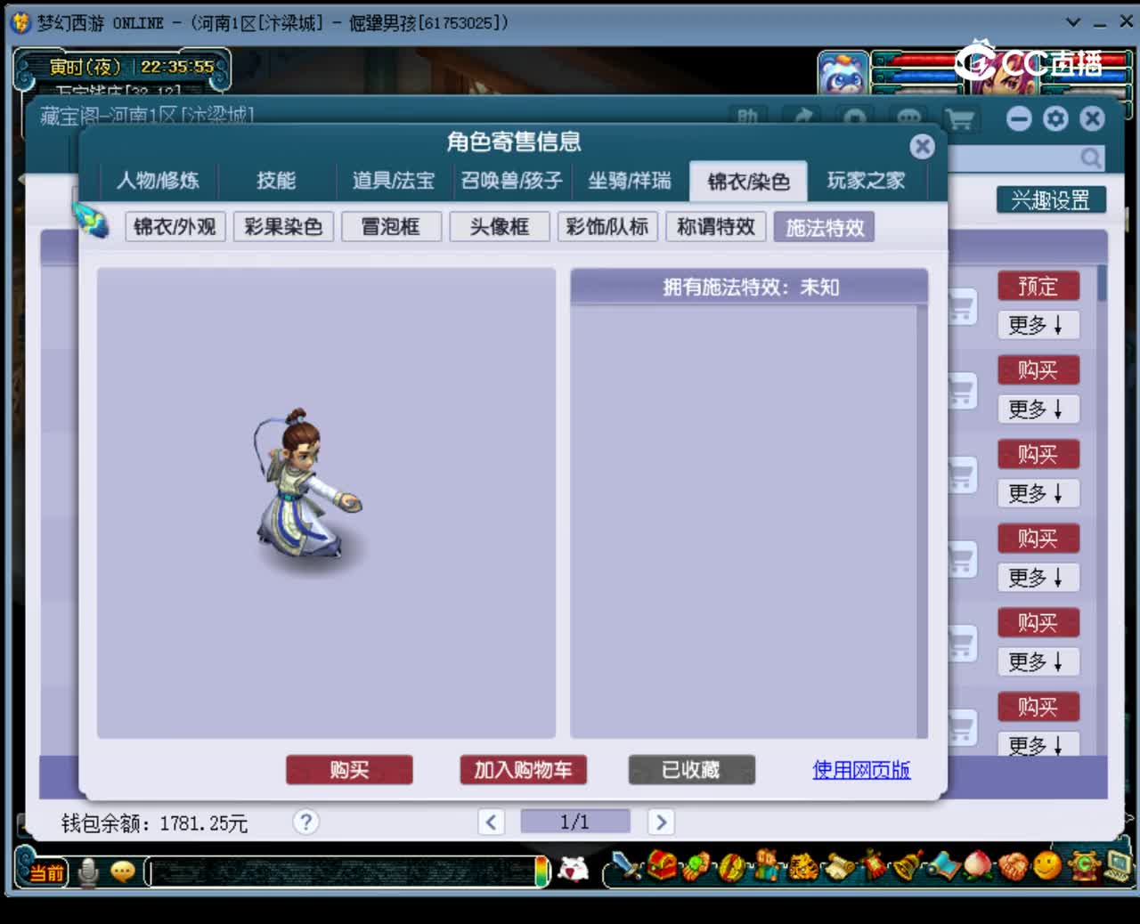This screenshot has width=1140, height=924.
Task: Expand 更多 under the 预定 button
Action: point(1038,325)
